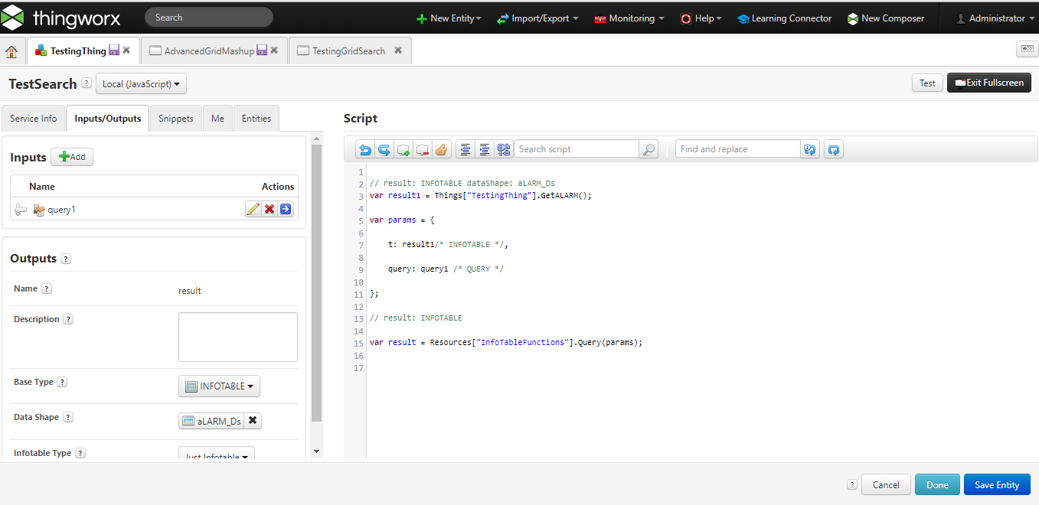Click the indent code toolbar icon

tap(484, 148)
